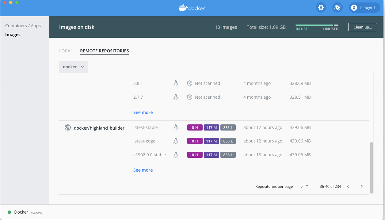Click 836 L badge for latest-edge
This screenshot has height=220, width=385.
point(228,141)
